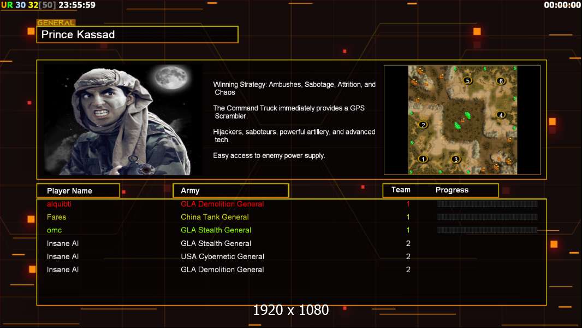Click Fares's loading progress bar
582x328 pixels.
pyautogui.click(x=487, y=217)
